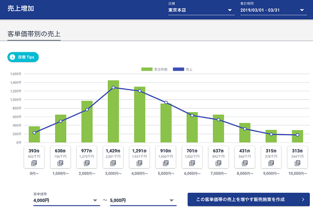Toggle the blue 売上 legend swatch
The height and width of the screenshot is (211, 313).
click(x=178, y=69)
